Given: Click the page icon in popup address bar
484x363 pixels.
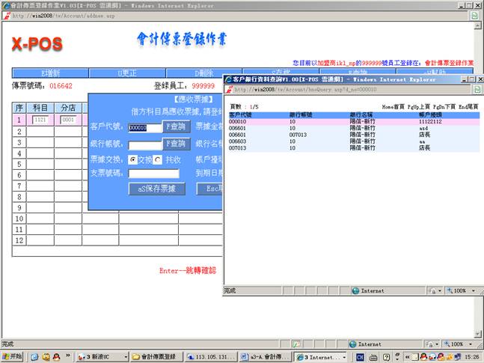Looking at the screenshot, I should click(x=229, y=88).
